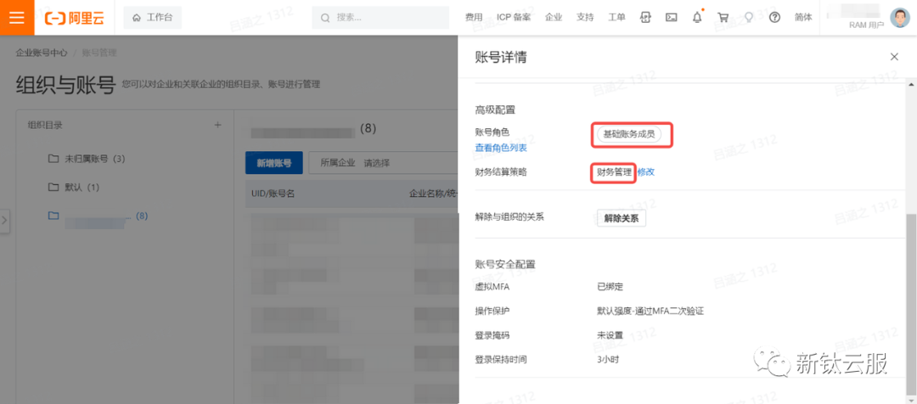917x404 pixels.
Task: Click the 修改 link for 财务结算策略
Action: pyautogui.click(x=645, y=172)
